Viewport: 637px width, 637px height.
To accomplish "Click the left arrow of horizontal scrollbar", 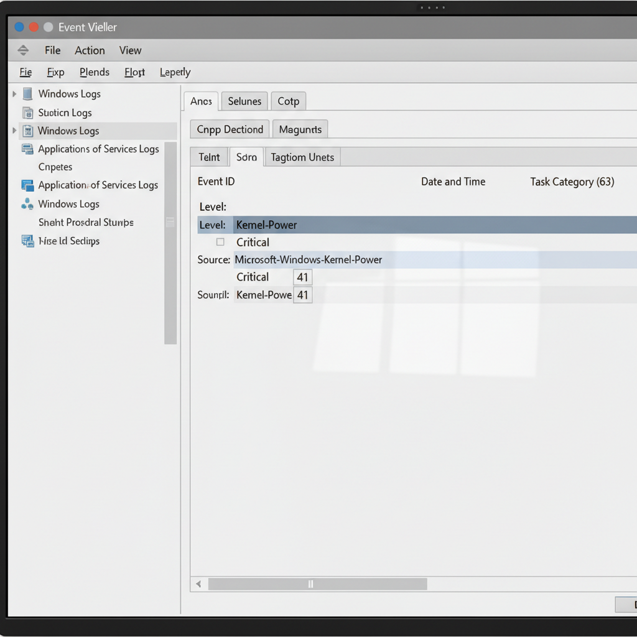I will pyautogui.click(x=198, y=584).
